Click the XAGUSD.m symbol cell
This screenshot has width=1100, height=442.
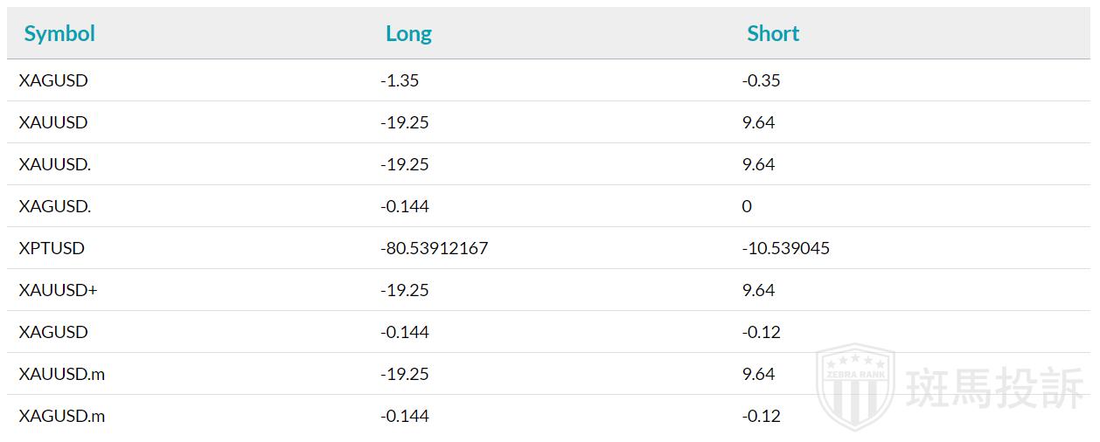tap(61, 416)
